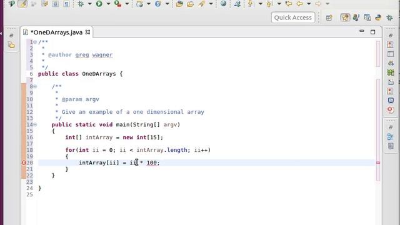This screenshot has height=225, width=400.
Task: Collapse the Javadoc comment at line 8
Action: 35,86
